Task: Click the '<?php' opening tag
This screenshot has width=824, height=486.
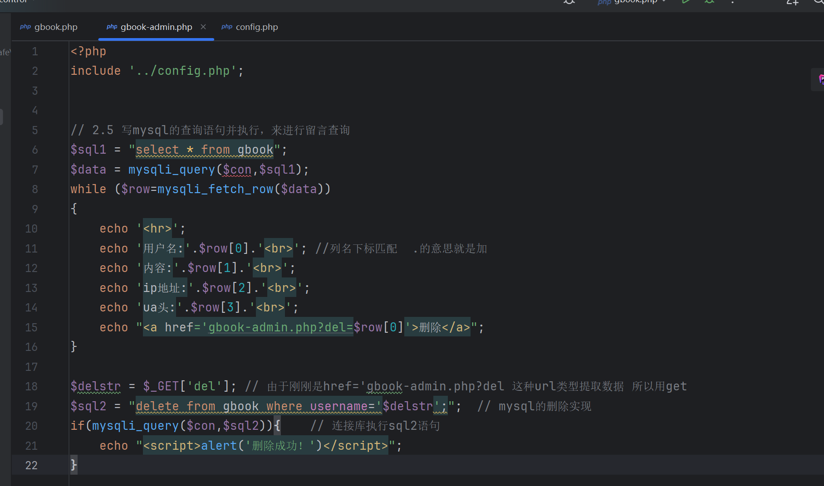Action: (88, 52)
